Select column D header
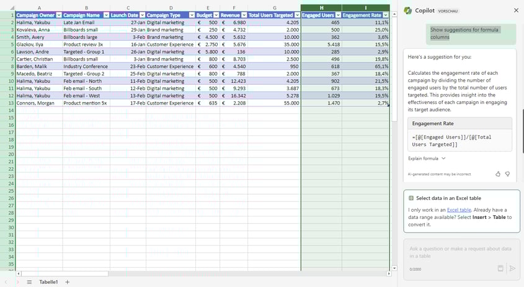Viewport: 524px width, 287px height. (171, 7)
